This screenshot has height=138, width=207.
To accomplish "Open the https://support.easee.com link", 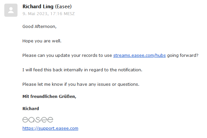I will [50, 128].
